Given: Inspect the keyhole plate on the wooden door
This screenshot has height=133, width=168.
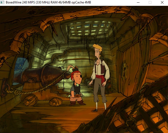Looking at the screenshot, I should [124, 71].
